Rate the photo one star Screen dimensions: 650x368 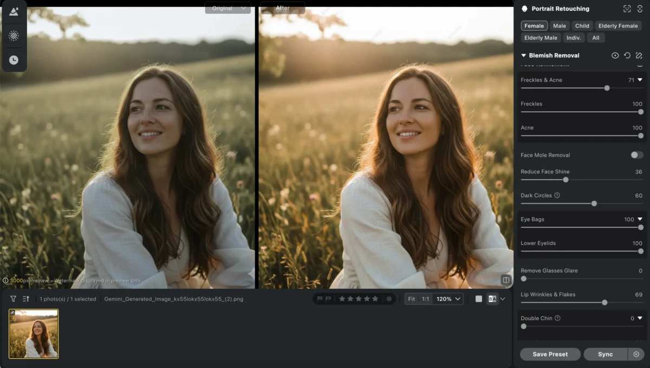pyautogui.click(x=342, y=299)
